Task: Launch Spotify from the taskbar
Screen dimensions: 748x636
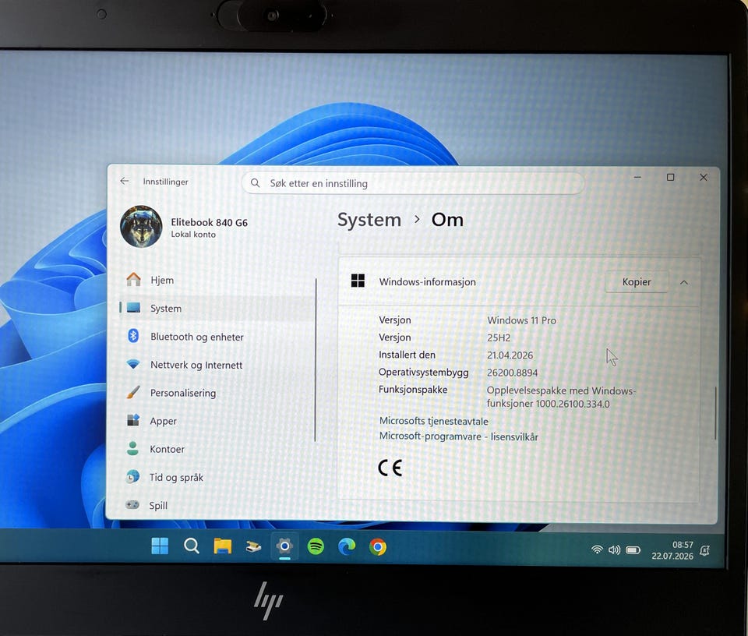Action: pos(316,546)
